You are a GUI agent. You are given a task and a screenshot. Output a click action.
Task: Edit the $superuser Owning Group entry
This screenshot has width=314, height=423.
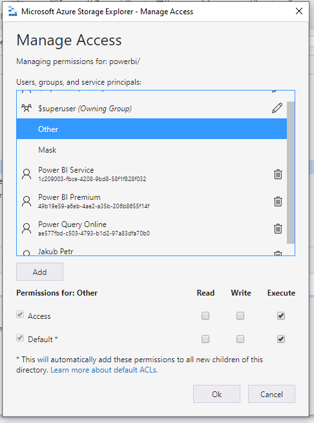[x=277, y=108]
